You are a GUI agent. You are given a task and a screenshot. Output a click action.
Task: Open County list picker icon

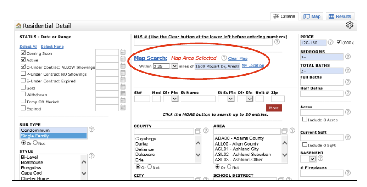coord(198,131)
